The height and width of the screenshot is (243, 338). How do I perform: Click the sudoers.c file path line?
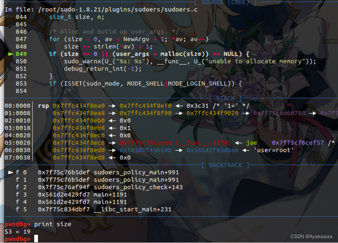(x=101, y=9)
